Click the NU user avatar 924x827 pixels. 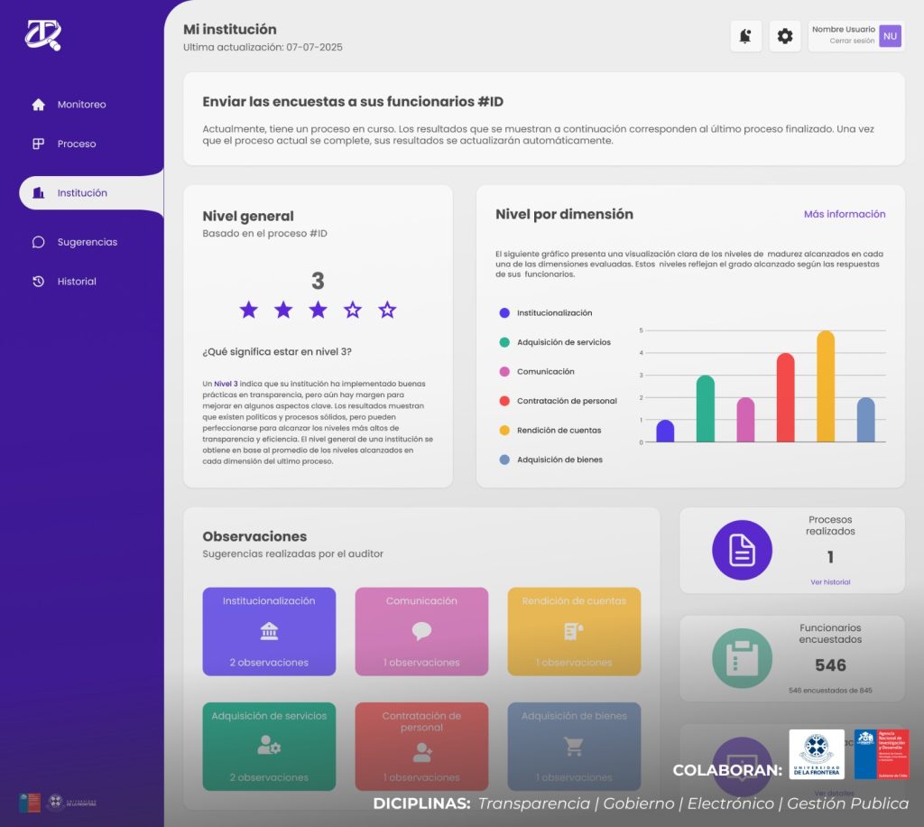(890, 35)
